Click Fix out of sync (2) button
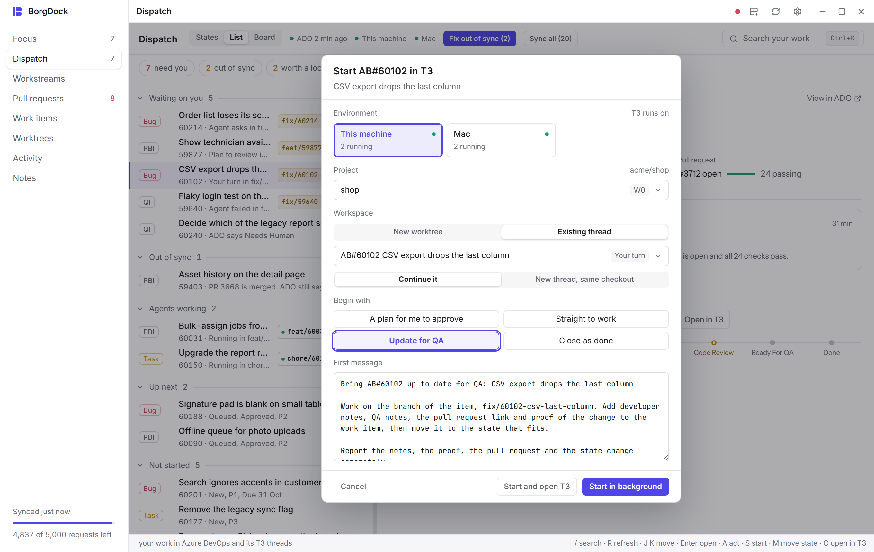Viewport: 874px width, 552px height. 479,39
